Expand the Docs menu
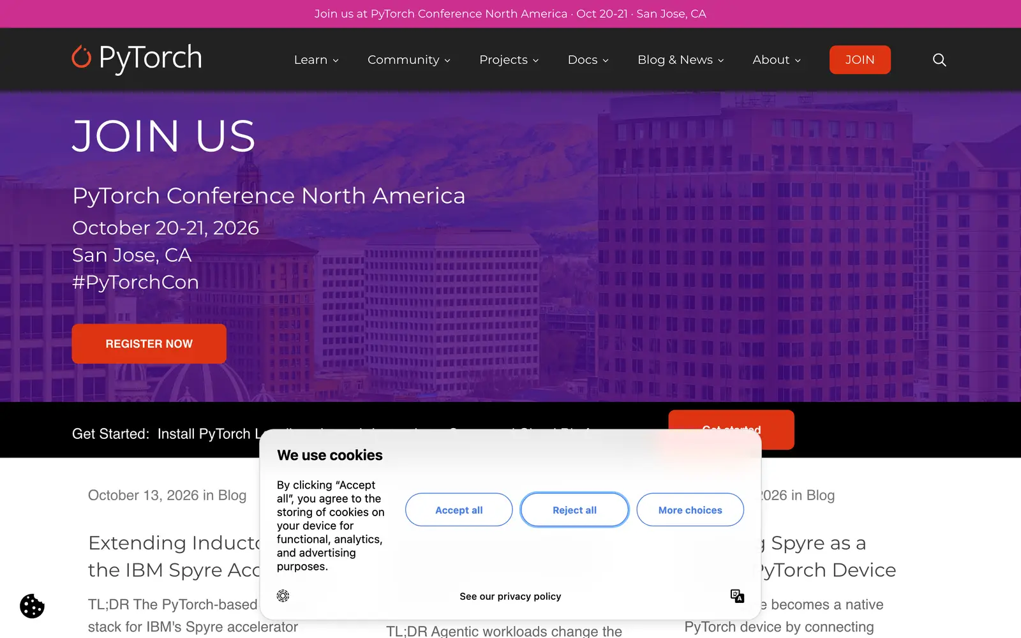This screenshot has width=1021, height=638. click(588, 60)
